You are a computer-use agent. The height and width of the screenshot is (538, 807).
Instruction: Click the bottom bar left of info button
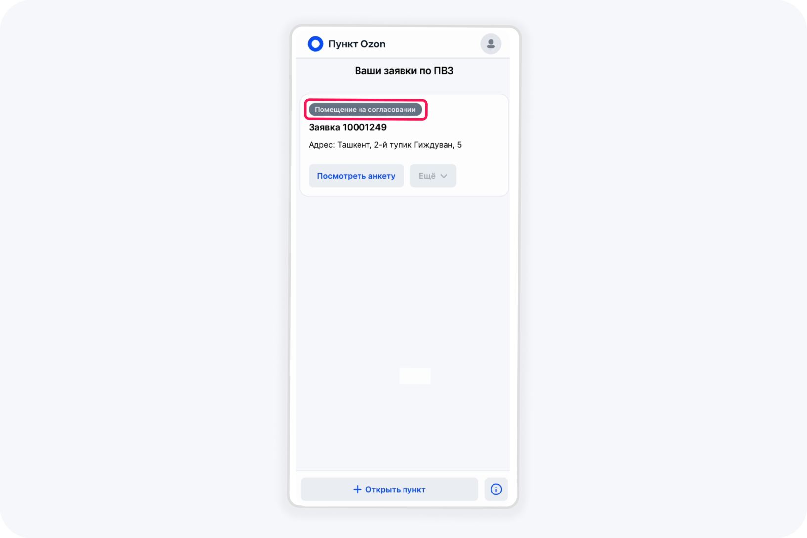(389, 489)
